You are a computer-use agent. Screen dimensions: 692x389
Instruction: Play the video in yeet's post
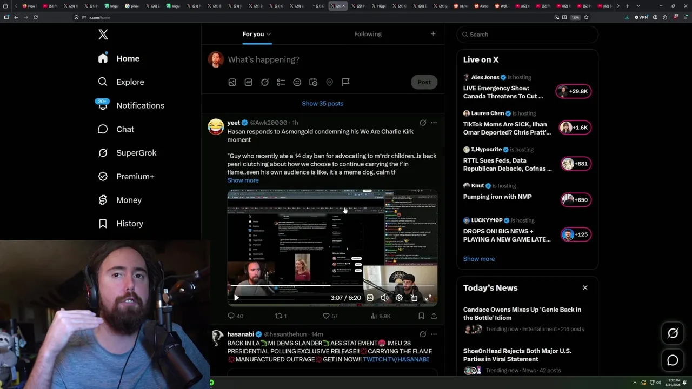(x=236, y=298)
